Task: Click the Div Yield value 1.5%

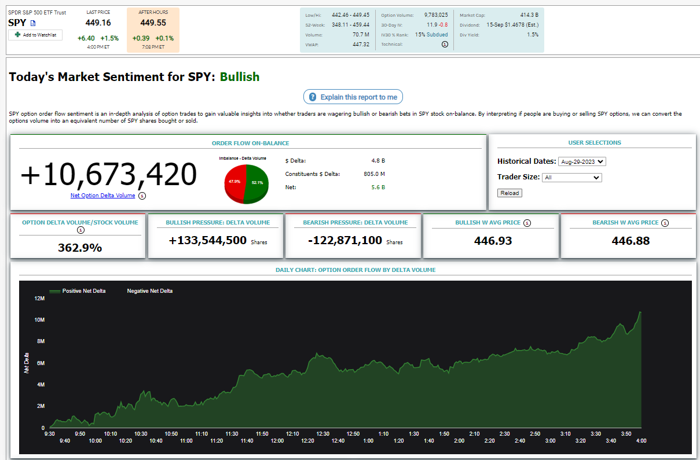Action: (x=533, y=35)
